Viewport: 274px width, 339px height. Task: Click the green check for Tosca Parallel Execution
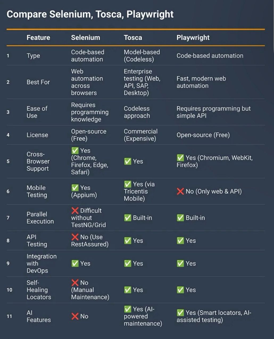point(128,218)
